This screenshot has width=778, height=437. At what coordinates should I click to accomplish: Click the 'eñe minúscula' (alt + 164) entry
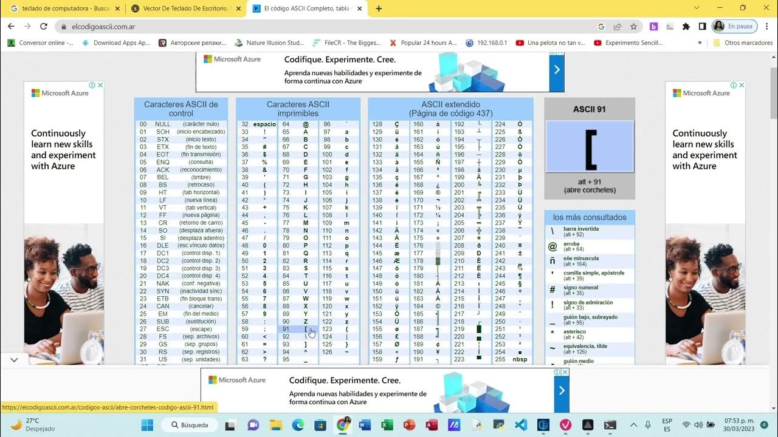click(590, 261)
